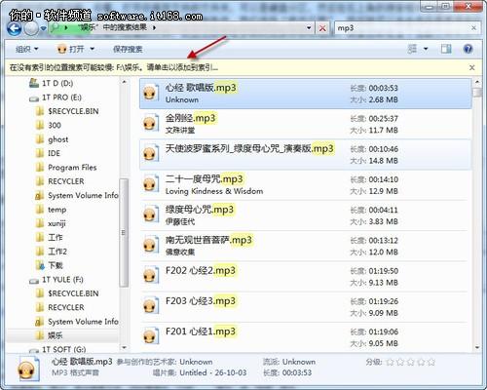This screenshot has height=390, width=487.
Task: Click the Forward navigation button
Action: click(31, 28)
